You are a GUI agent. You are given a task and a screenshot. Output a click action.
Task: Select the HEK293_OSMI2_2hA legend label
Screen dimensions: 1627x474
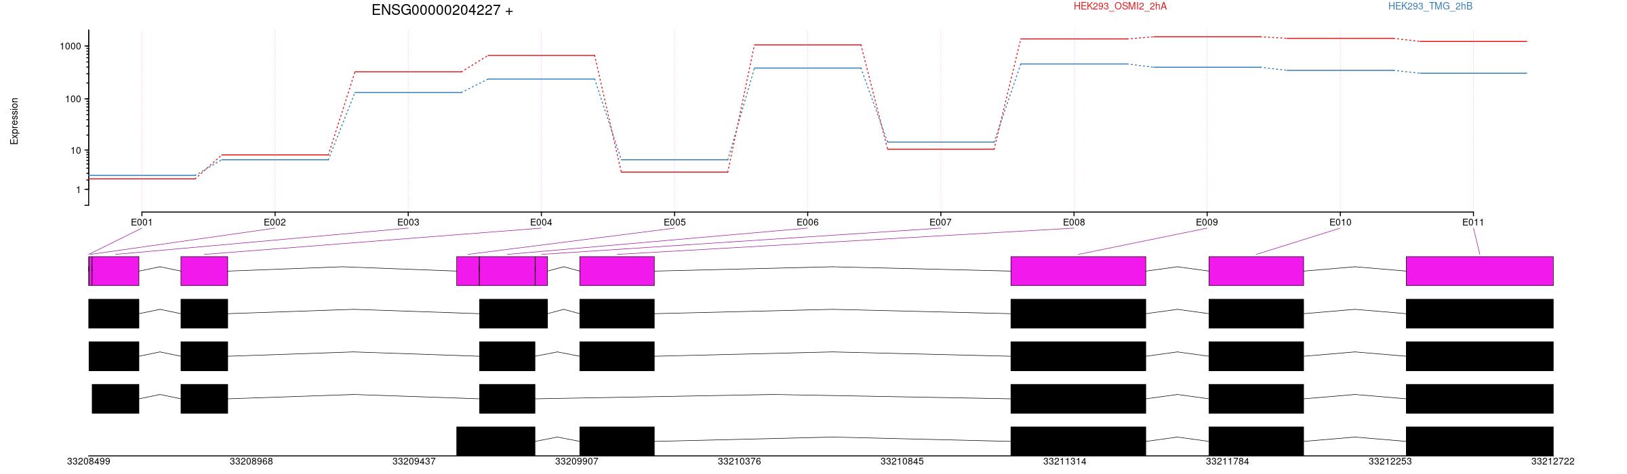[x=1120, y=6]
